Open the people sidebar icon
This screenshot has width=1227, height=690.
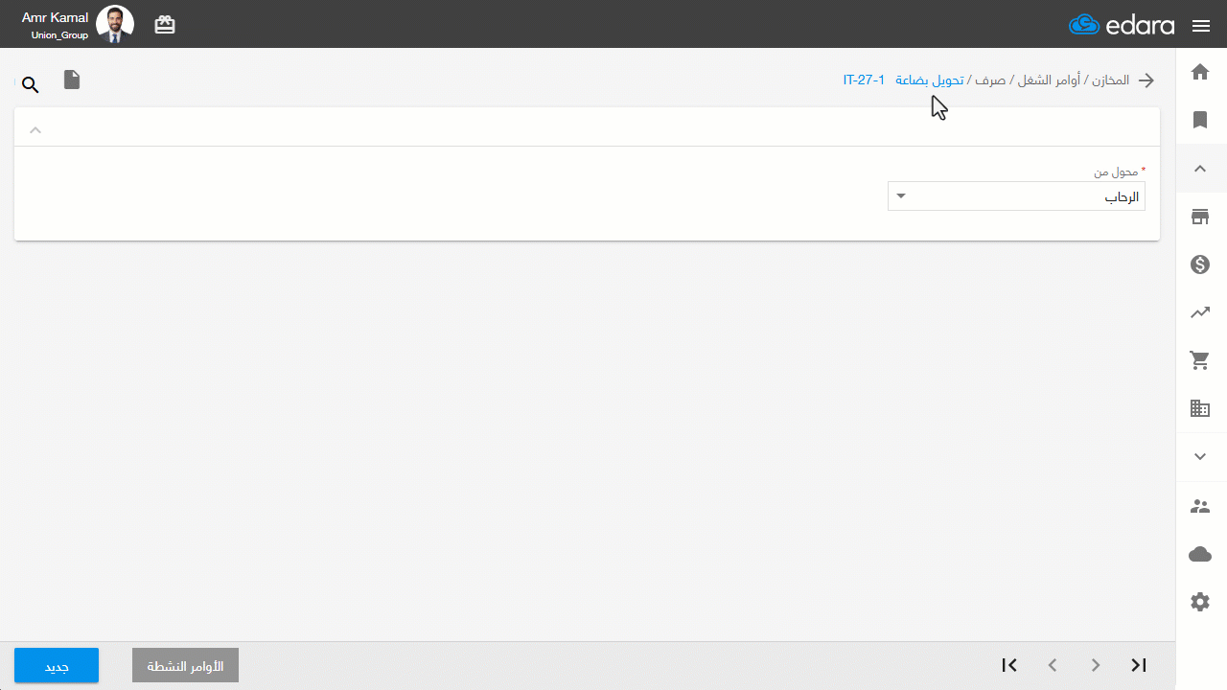(x=1200, y=506)
